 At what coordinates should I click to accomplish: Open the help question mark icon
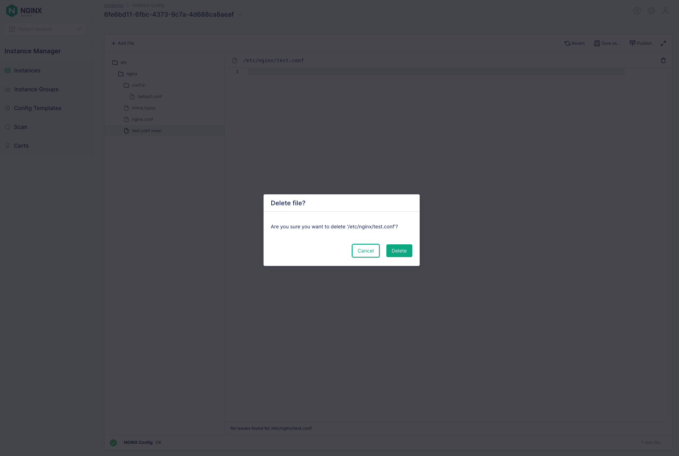tap(637, 11)
